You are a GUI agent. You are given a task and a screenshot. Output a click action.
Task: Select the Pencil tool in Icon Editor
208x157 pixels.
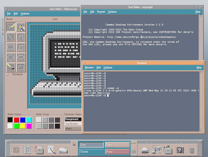click(x=11, y=27)
